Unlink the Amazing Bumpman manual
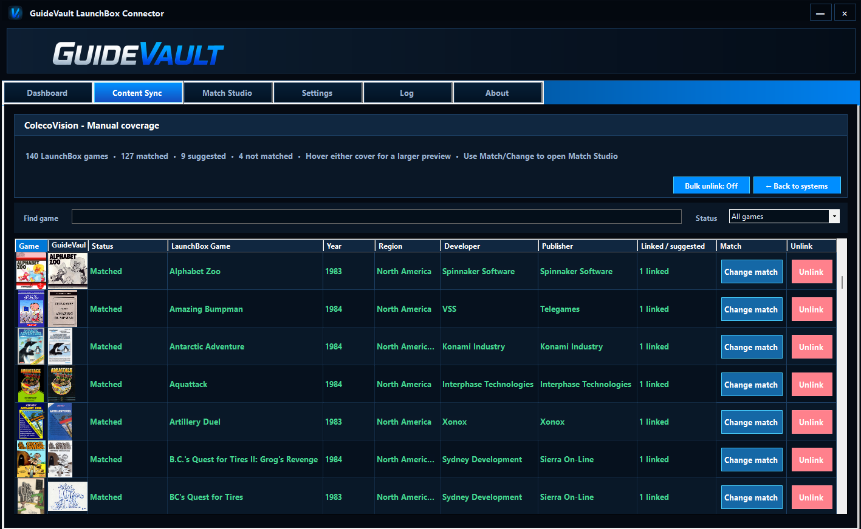The image size is (861, 529). coord(811,309)
